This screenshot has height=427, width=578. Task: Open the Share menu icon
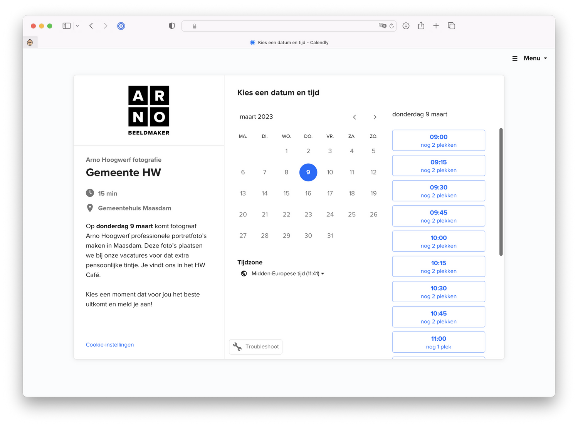[x=421, y=25]
